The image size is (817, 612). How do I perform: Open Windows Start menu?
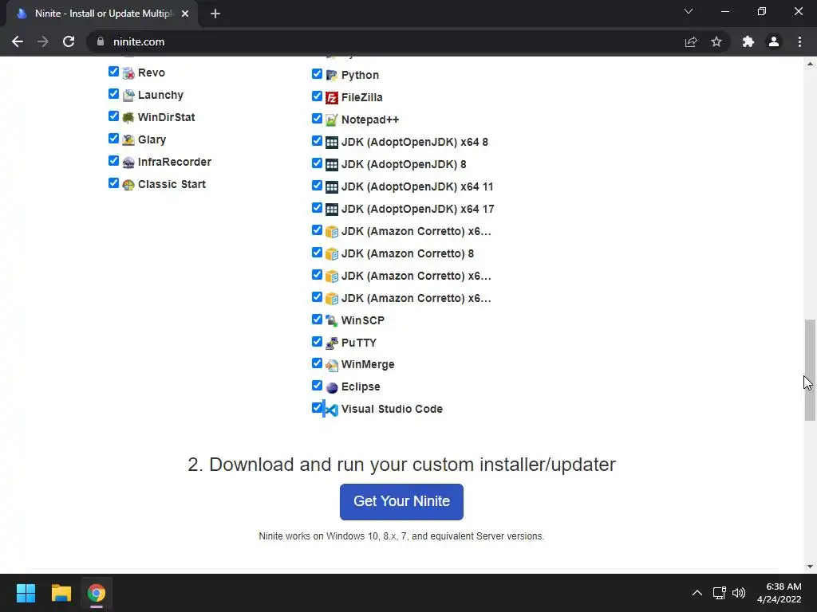click(26, 593)
